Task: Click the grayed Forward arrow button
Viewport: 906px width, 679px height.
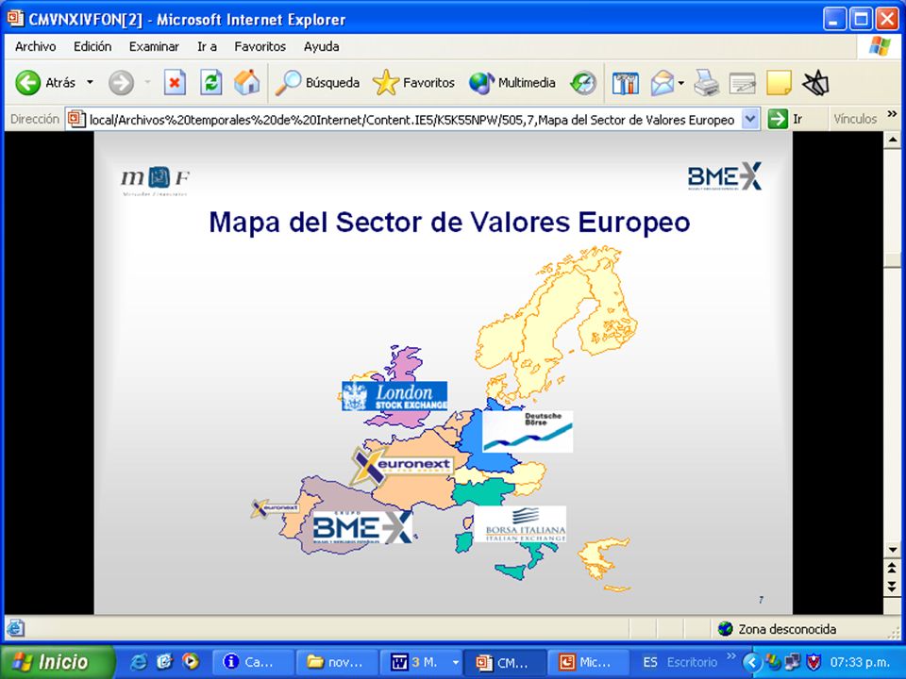Action: tap(122, 83)
